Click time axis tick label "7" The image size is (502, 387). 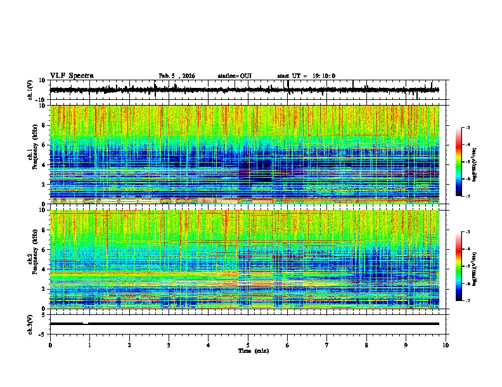click(x=327, y=345)
